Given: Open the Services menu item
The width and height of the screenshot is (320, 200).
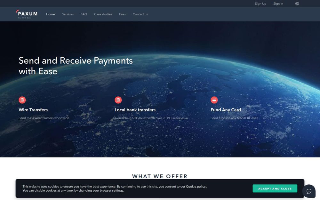Looking at the screenshot, I should [x=68, y=14].
